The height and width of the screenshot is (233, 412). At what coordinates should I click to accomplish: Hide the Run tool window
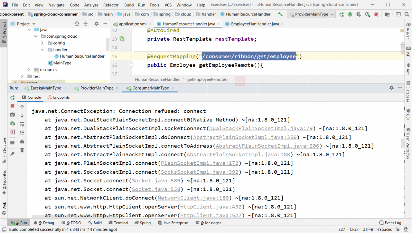tap(400, 88)
